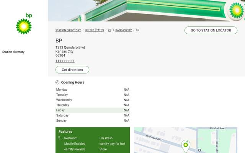Open Station directory in the sidebar

tap(13, 52)
